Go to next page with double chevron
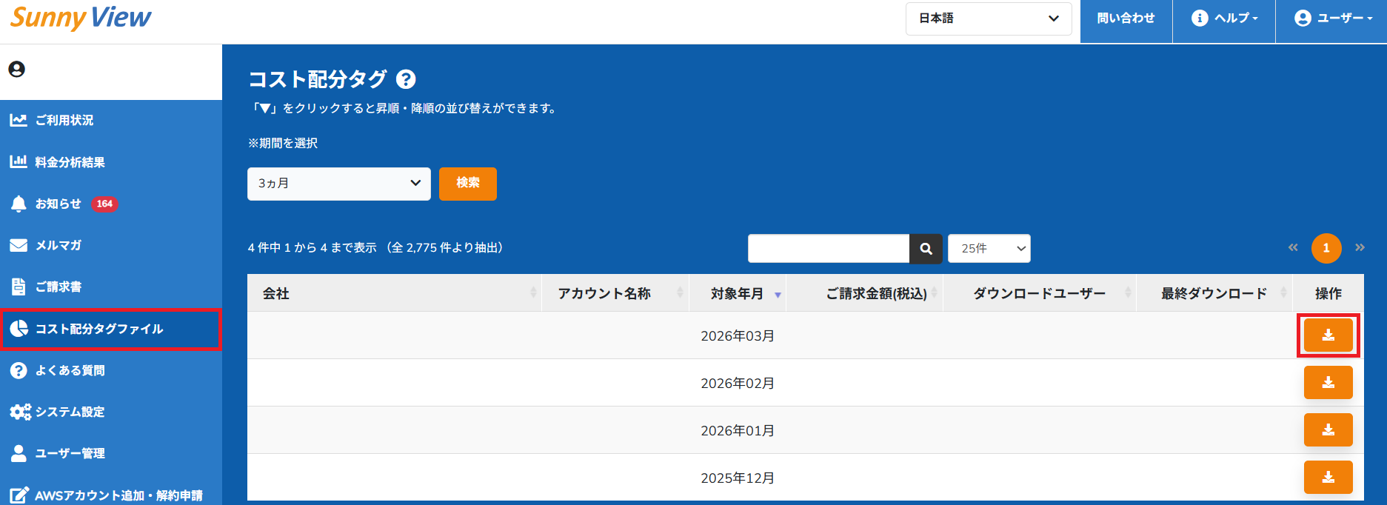Image resolution: width=1387 pixels, height=505 pixels. point(1360,248)
